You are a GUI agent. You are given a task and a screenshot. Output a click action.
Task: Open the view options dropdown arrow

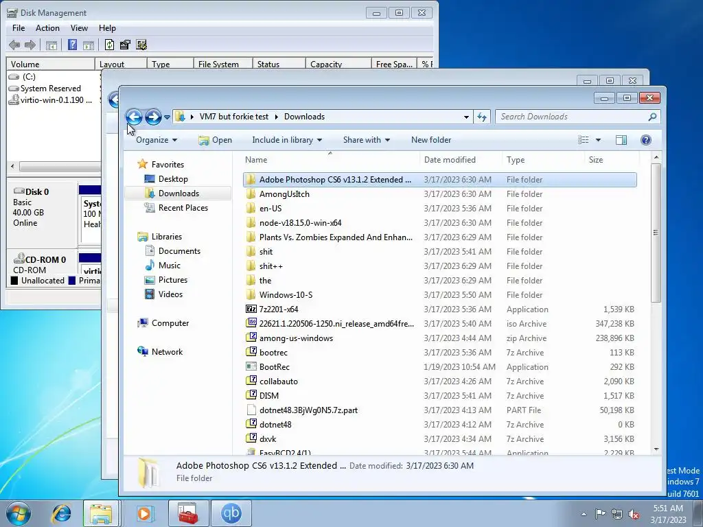coord(598,140)
